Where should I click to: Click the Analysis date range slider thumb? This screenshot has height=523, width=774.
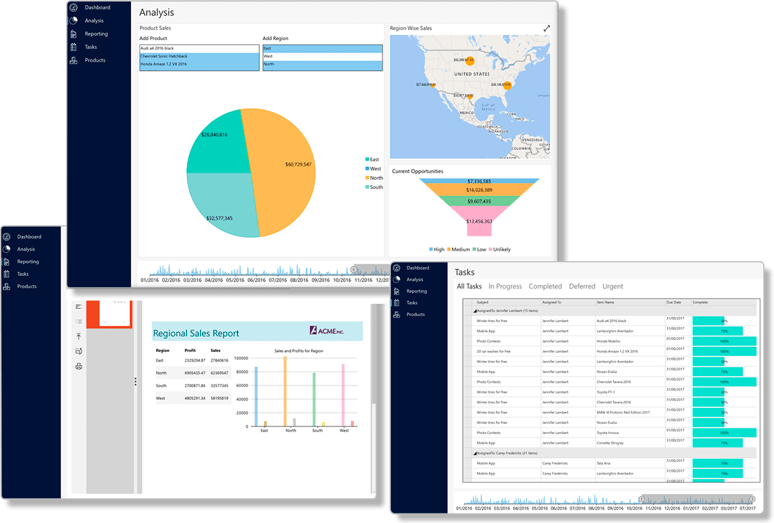pyautogui.click(x=354, y=269)
